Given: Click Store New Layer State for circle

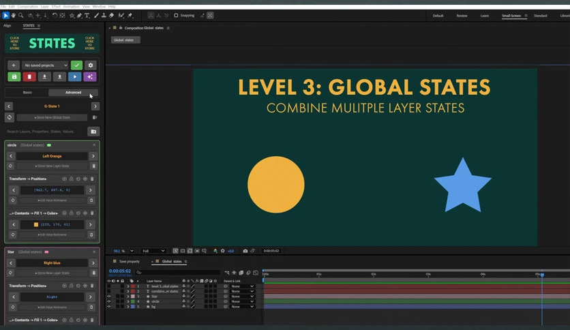Looking at the screenshot, I should [52, 166].
